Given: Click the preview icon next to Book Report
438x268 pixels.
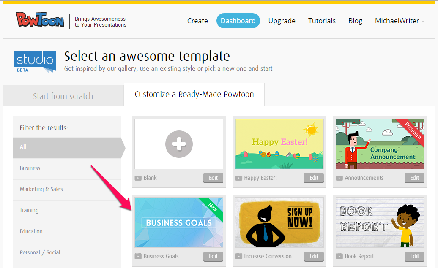Looking at the screenshot, I should [x=339, y=256].
